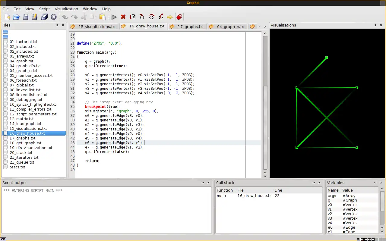
Task: Click the Step Over debug icon
Action: point(151,17)
